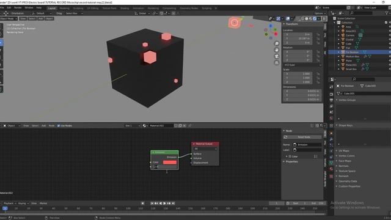
Task: Toggle Collection exclude checkbox in outliner
Action: pos(386,23)
